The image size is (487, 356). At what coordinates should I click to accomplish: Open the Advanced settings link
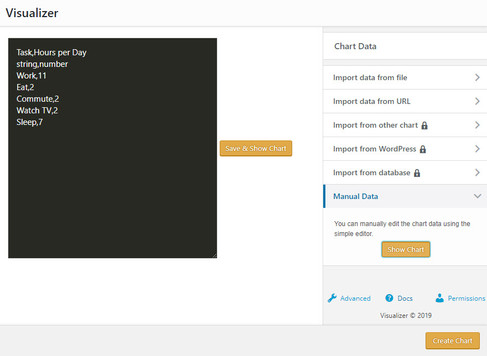355,298
